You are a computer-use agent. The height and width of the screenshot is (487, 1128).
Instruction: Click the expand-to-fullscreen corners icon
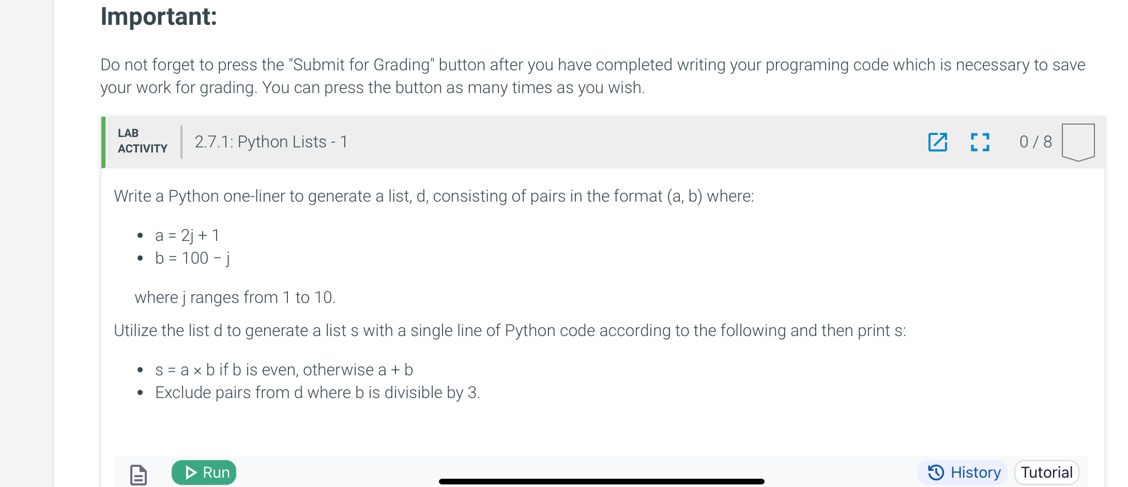[x=980, y=142]
